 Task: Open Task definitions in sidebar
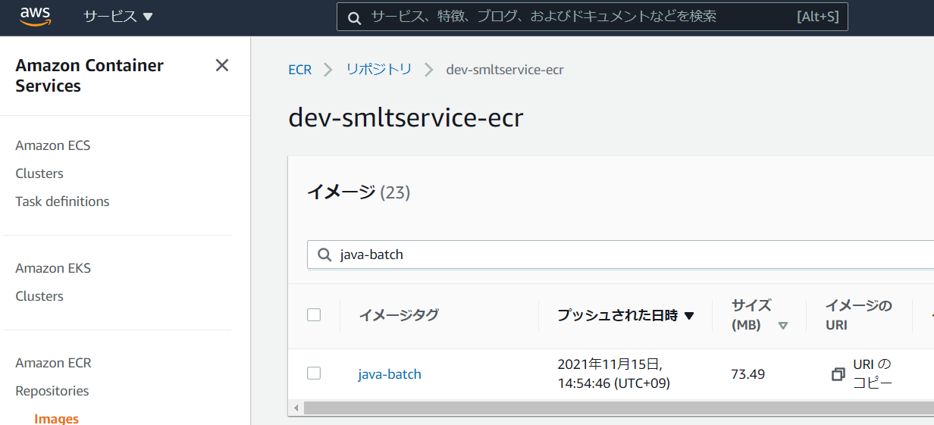62,202
